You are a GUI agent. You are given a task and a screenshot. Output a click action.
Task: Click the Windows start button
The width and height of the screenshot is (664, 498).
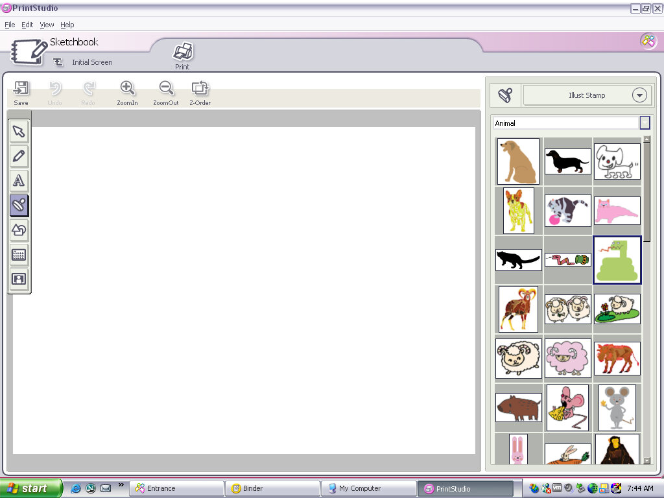coord(30,488)
